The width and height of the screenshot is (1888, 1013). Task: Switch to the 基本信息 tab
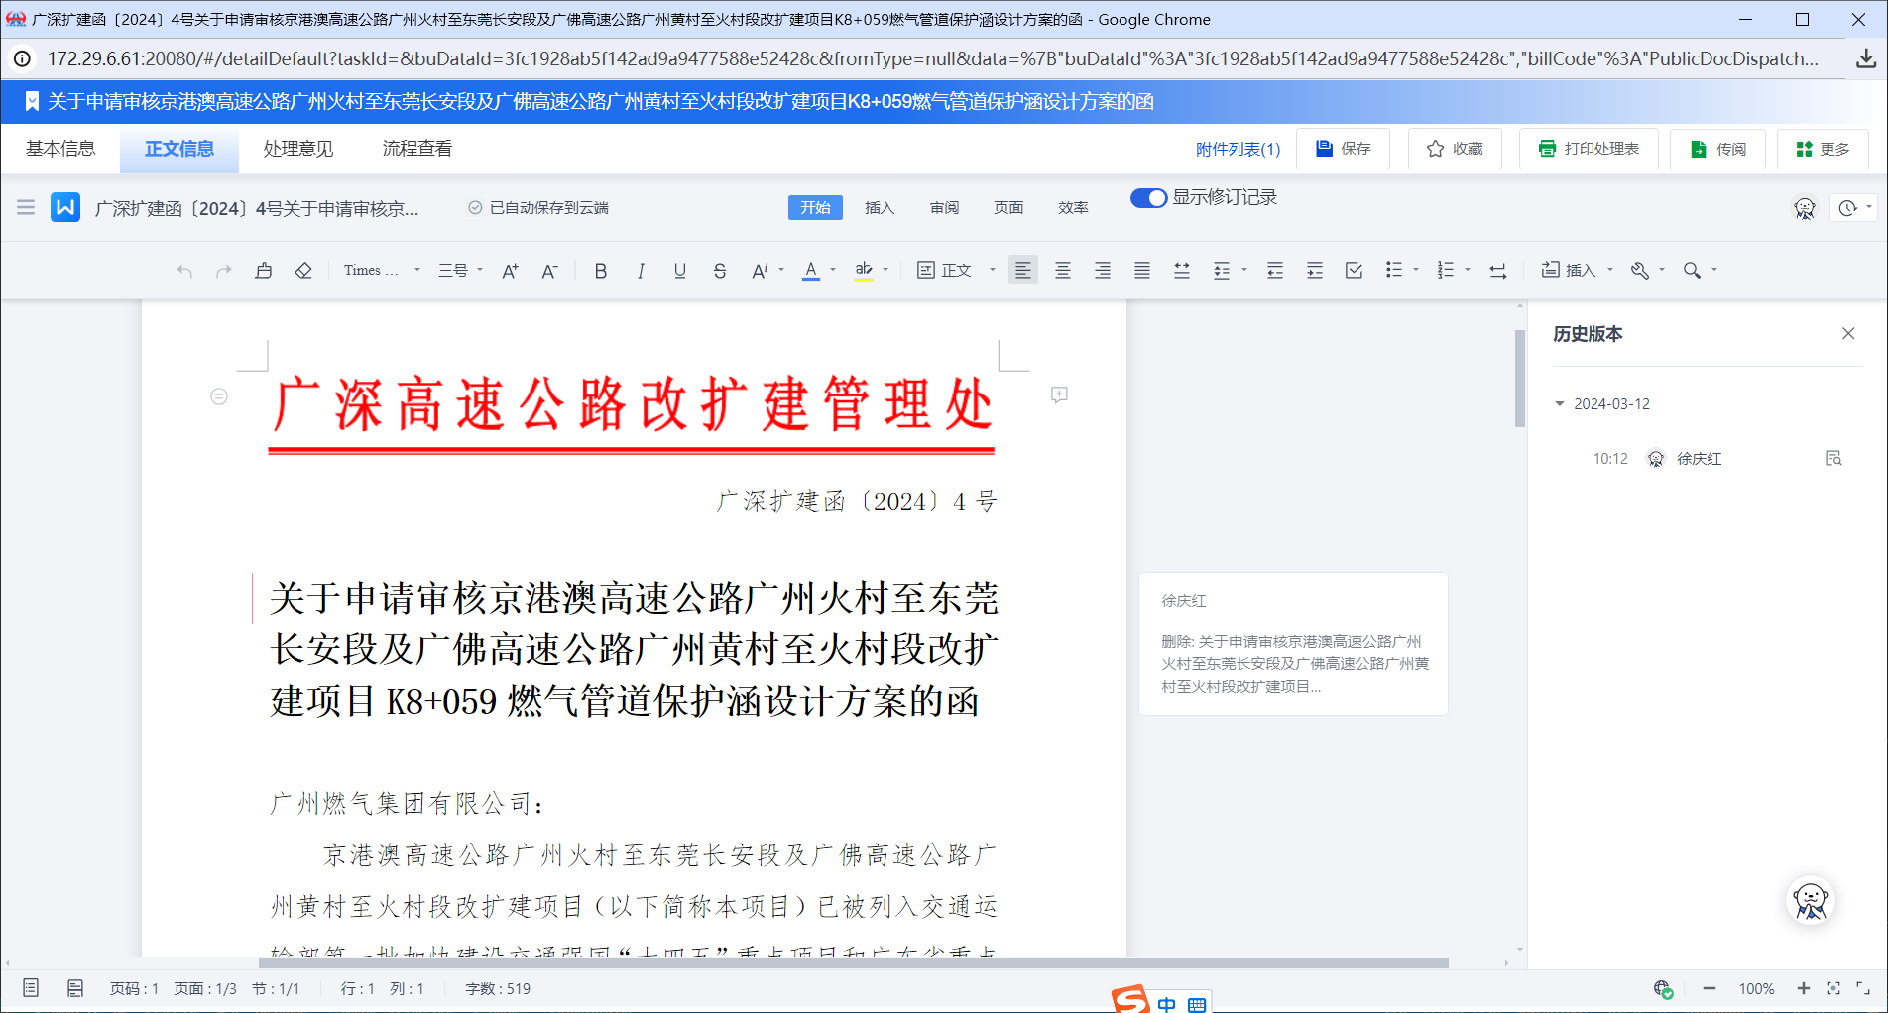point(60,149)
